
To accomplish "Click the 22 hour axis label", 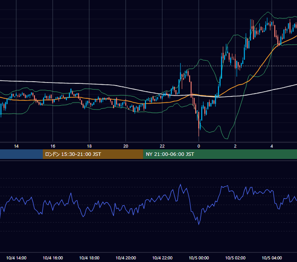I will (x=162, y=146).
